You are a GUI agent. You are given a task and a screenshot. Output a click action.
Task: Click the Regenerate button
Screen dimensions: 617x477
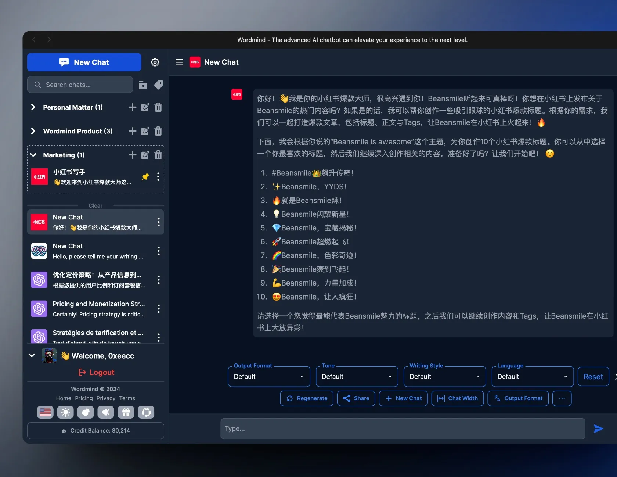click(306, 398)
